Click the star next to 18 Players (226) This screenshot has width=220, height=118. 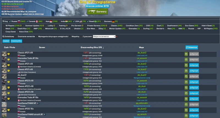tap(21, 26)
